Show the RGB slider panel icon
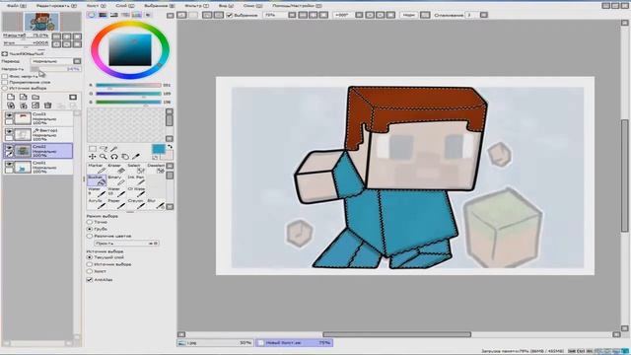Image resolution: width=631 pixels, height=355 pixels. pyautogui.click(x=103, y=15)
